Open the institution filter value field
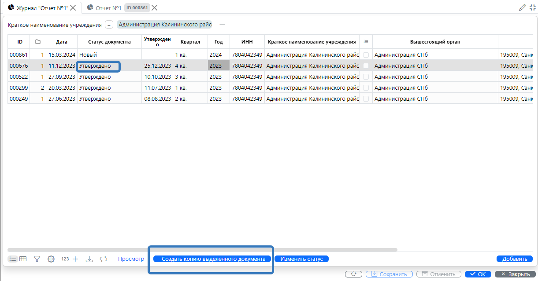 [165, 25]
